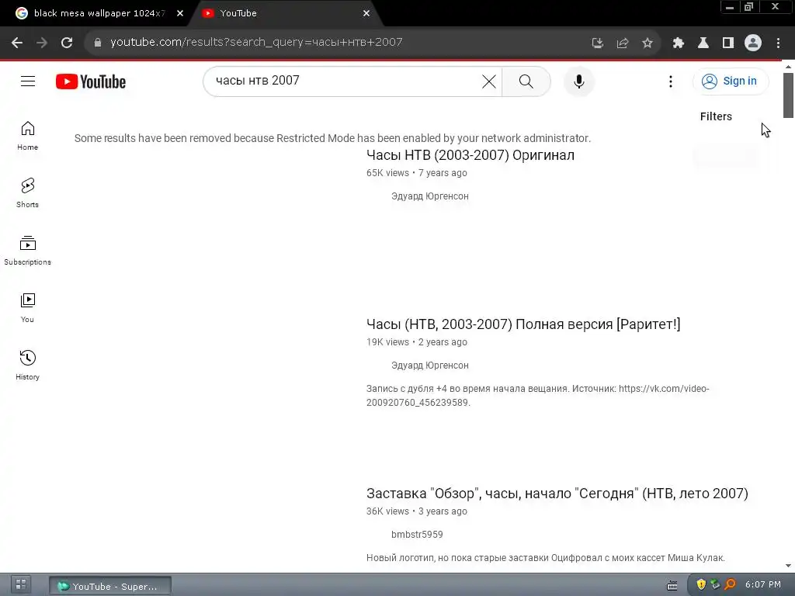Go to Home in the sidebar
The width and height of the screenshot is (795, 596).
[x=27, y=136]
